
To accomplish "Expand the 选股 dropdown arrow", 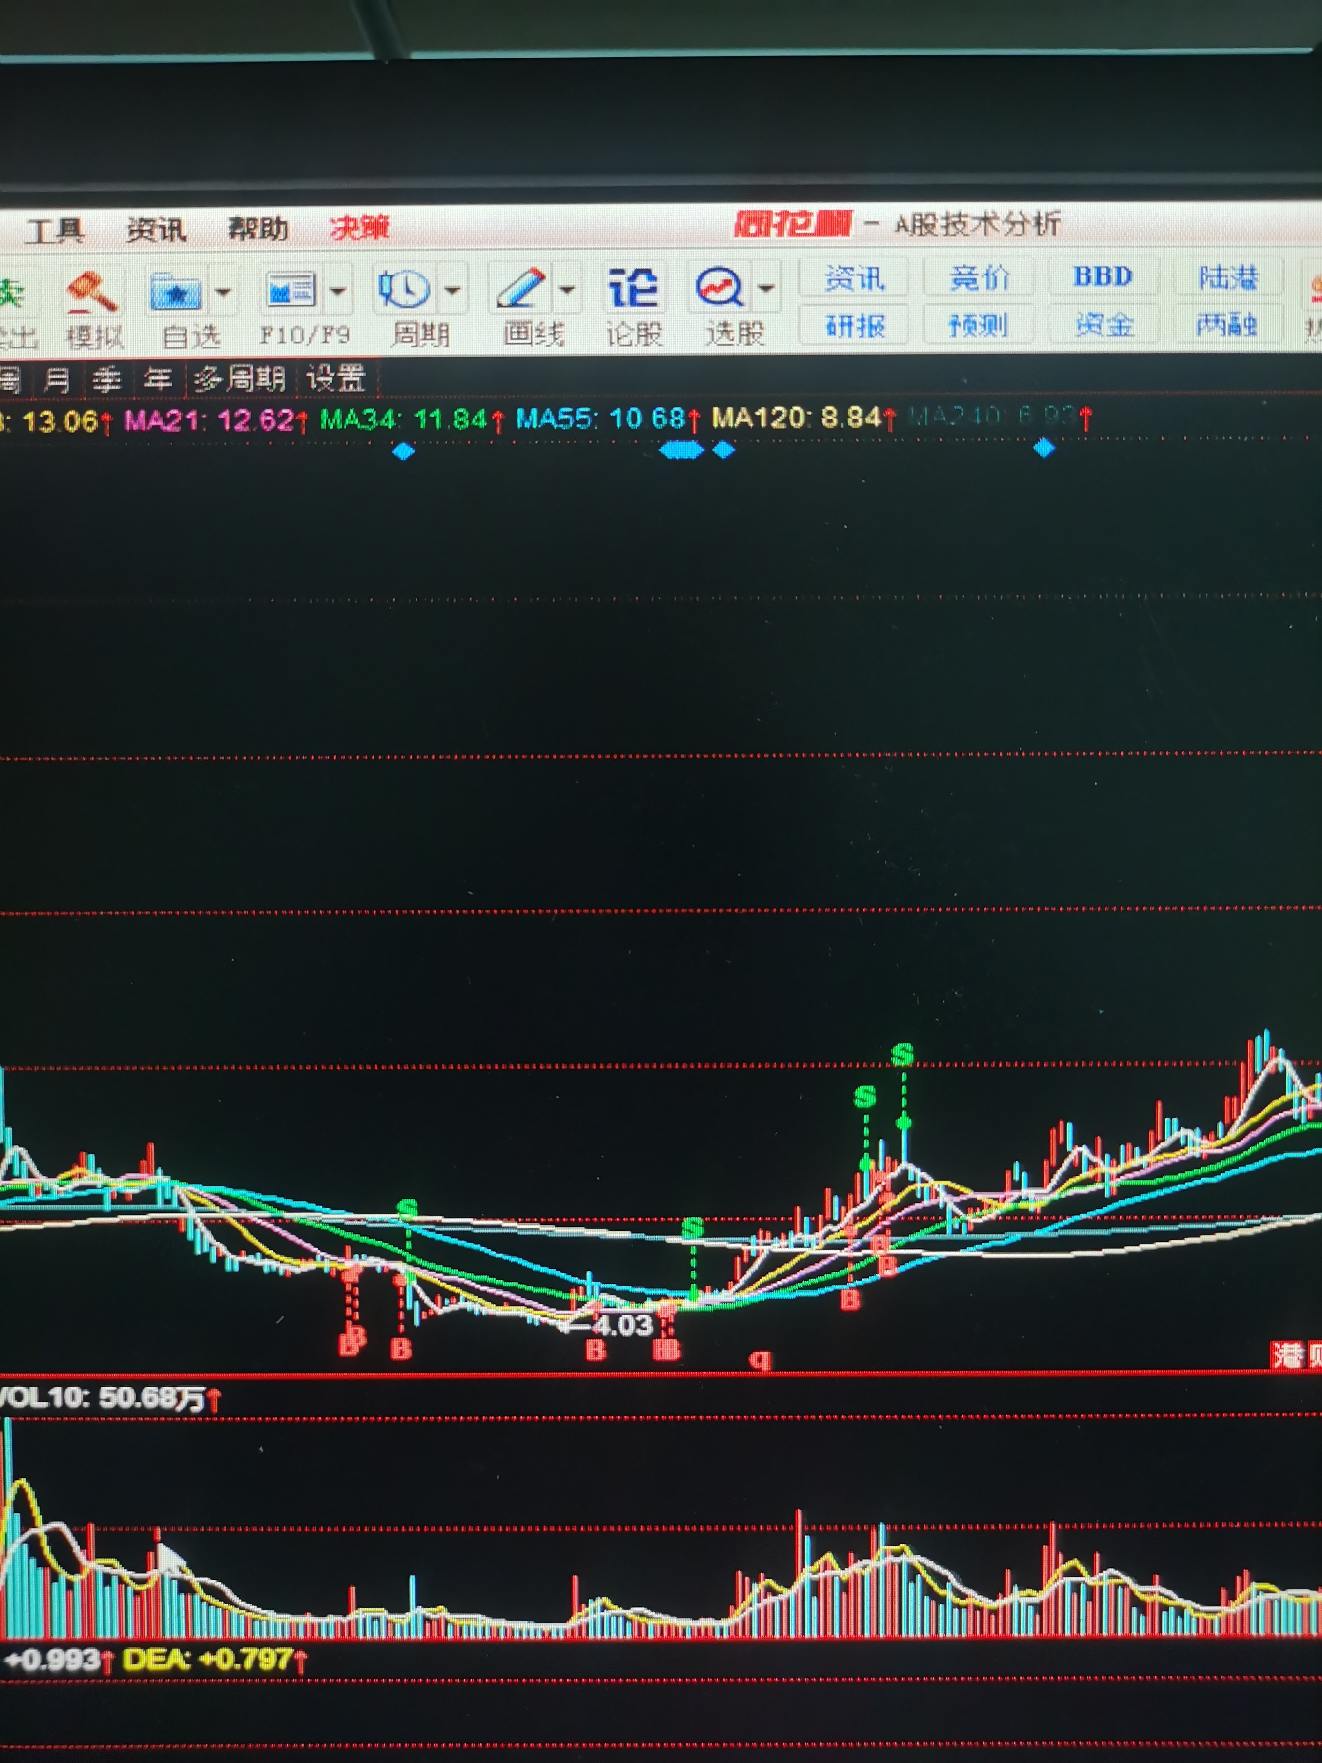I will (766, 288).
